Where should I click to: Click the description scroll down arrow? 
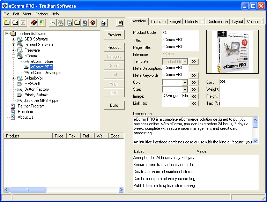click(255, 141)
